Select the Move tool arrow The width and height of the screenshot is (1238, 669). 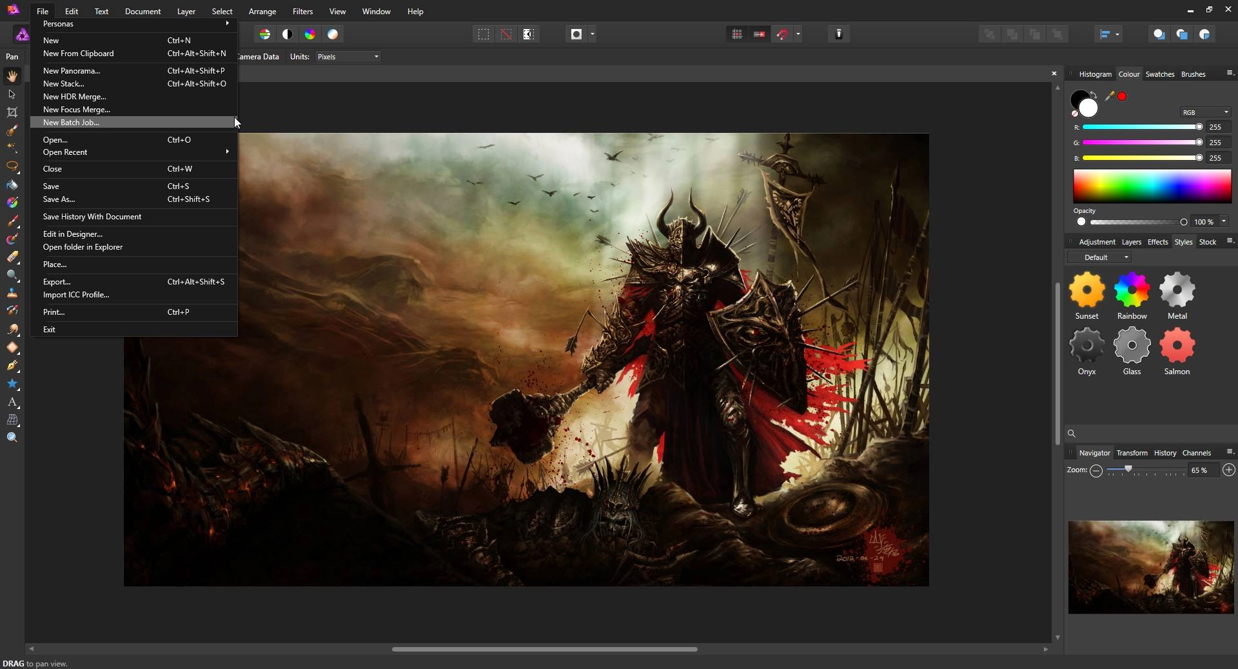[12, 94]
